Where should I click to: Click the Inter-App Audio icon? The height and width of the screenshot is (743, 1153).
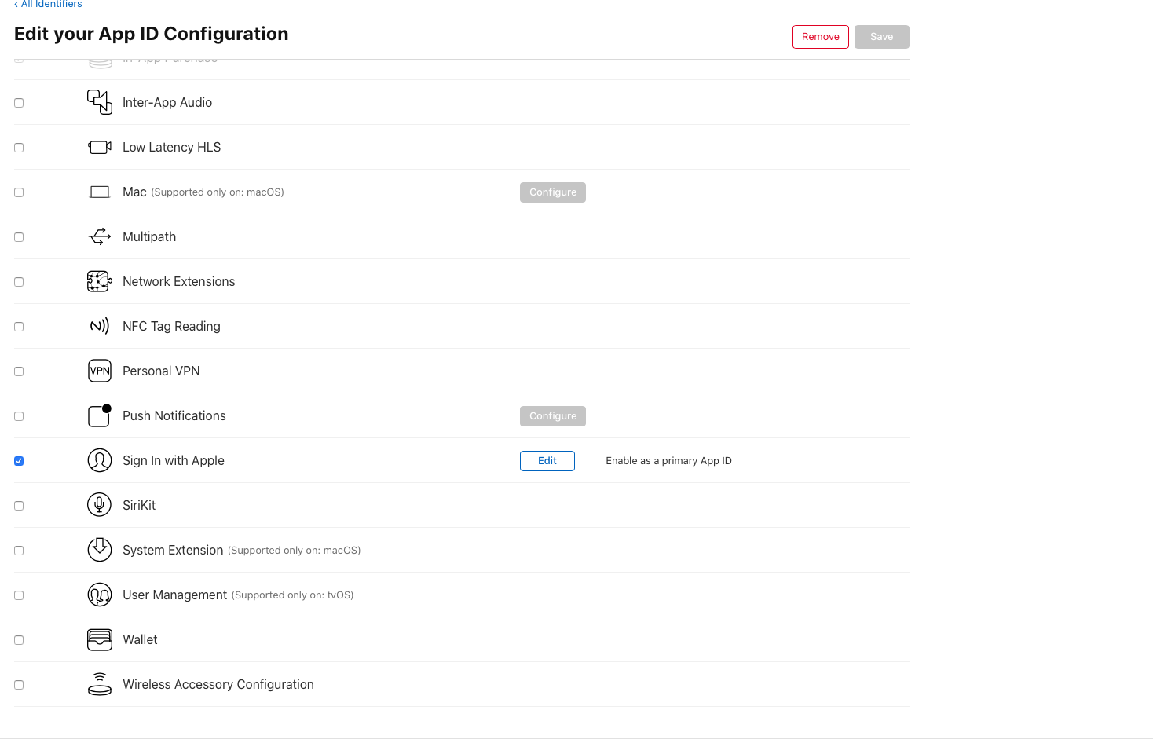100,102
